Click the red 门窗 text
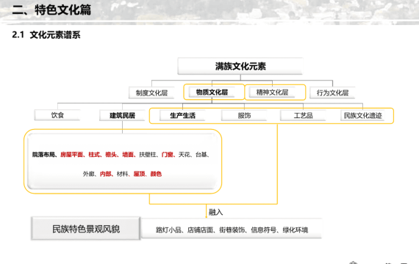The width and height of the screenshot is (419, 264). pos(167,155)
